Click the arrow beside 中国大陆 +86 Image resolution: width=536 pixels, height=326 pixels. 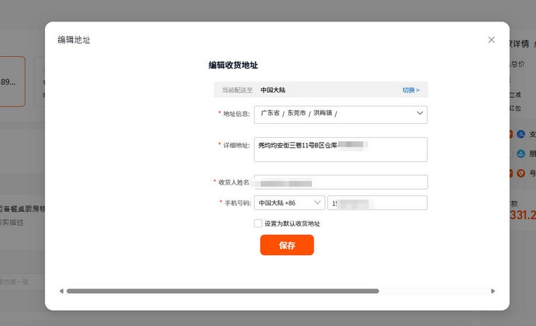pyautogui.click(x=317, y=202)
